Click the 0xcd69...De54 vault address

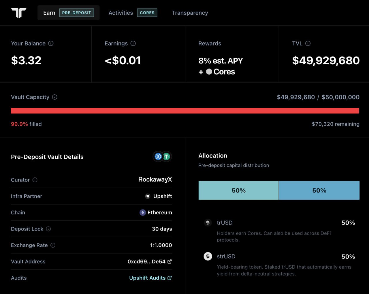pyautogui.click(x=146, y=262)
